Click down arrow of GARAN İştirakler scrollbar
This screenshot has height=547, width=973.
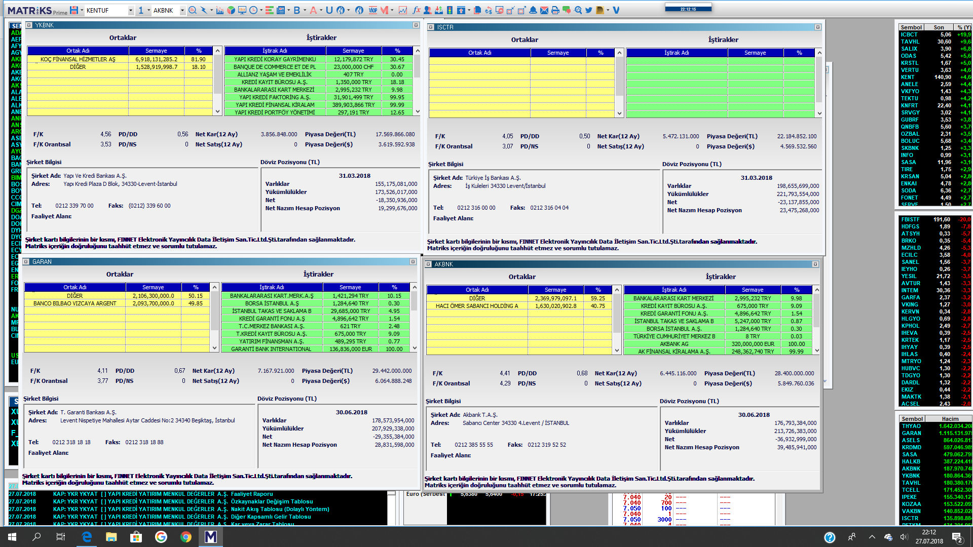point(415,348)
